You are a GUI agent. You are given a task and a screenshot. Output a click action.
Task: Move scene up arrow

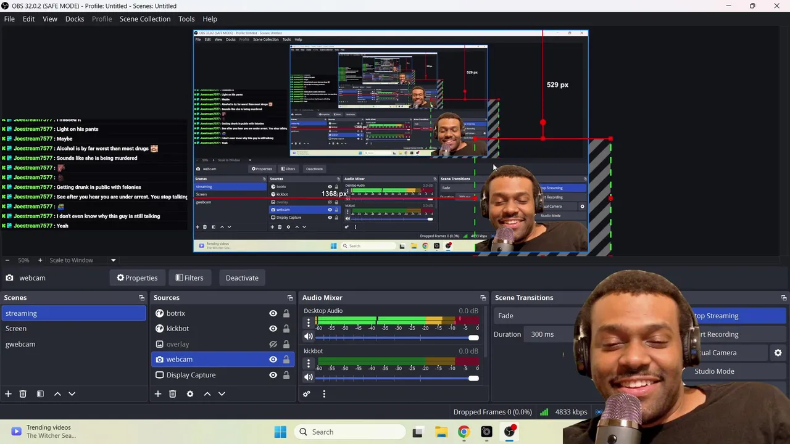click(57, 393)
